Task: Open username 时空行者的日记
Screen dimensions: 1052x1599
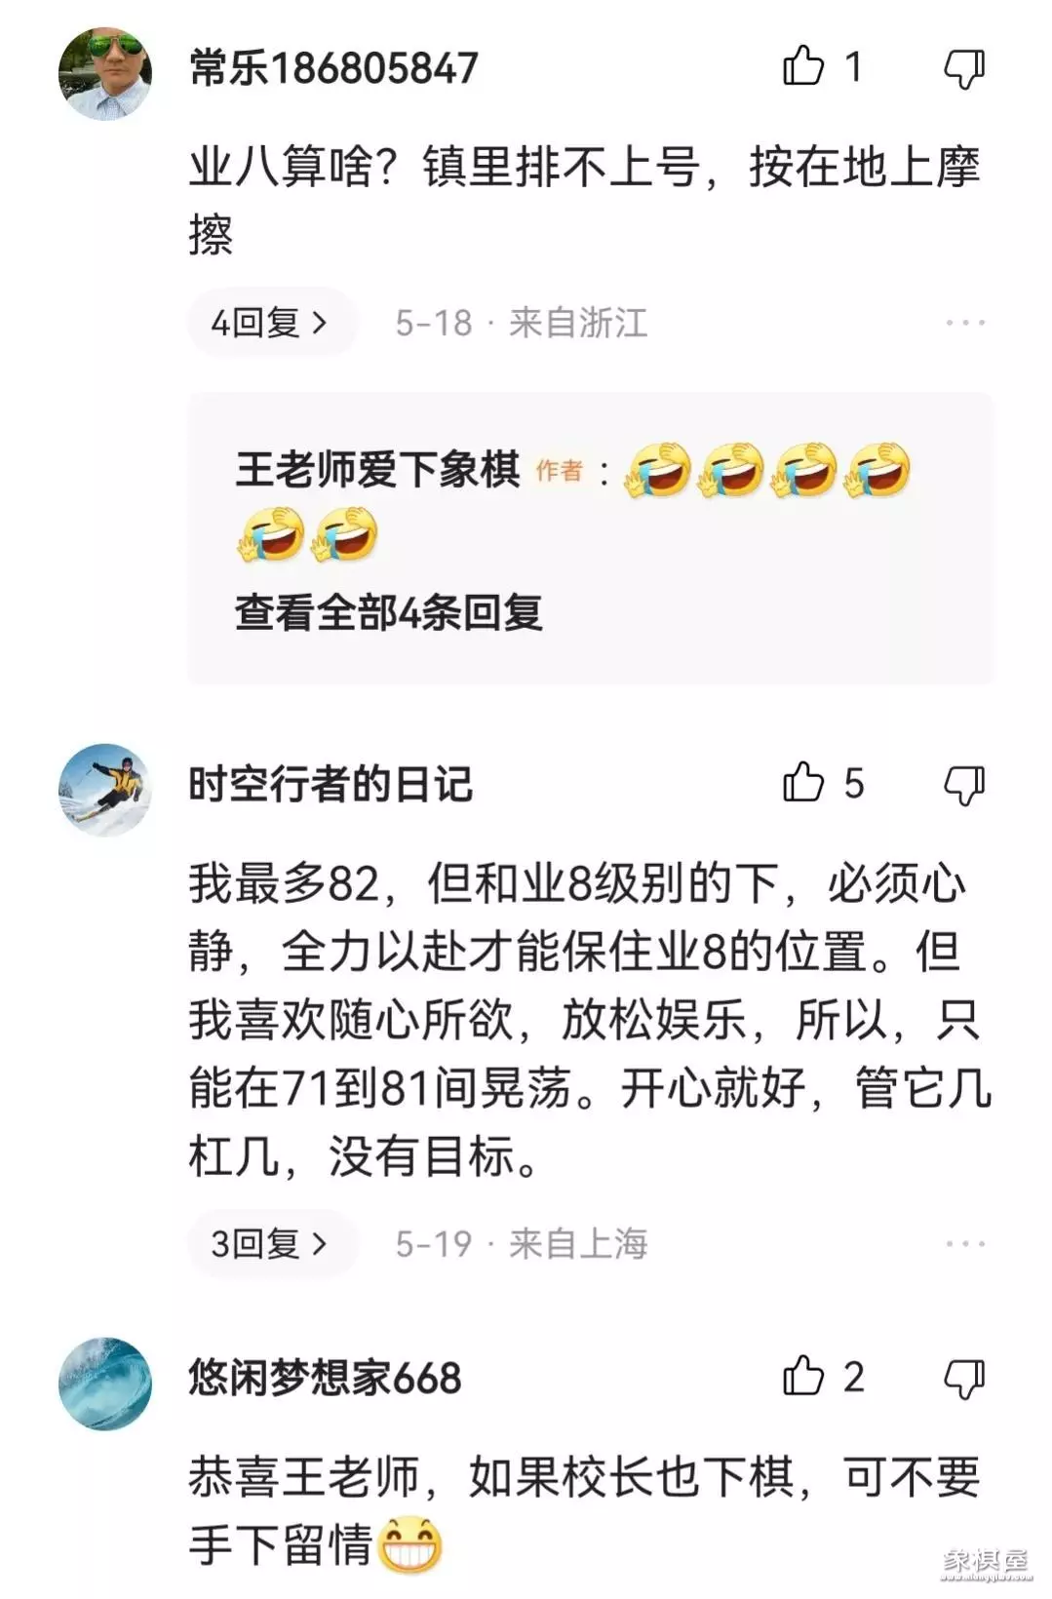Action: click(x=331, y=784)
